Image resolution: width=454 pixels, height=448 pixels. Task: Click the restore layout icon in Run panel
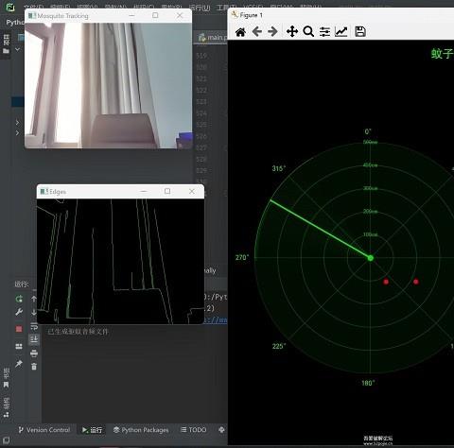(19, 346)
